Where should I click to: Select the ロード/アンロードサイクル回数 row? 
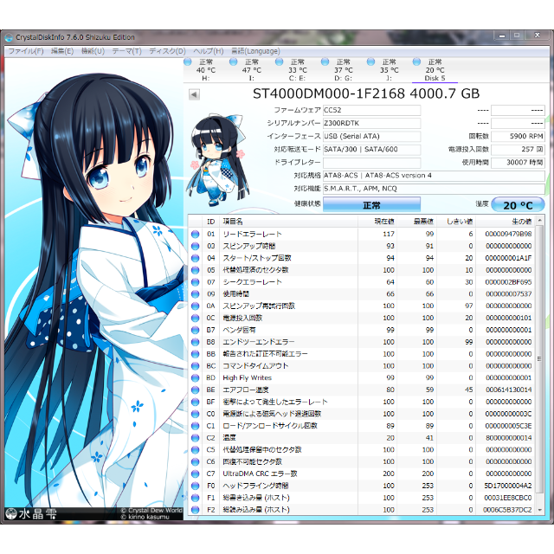(x=362, y=426)
